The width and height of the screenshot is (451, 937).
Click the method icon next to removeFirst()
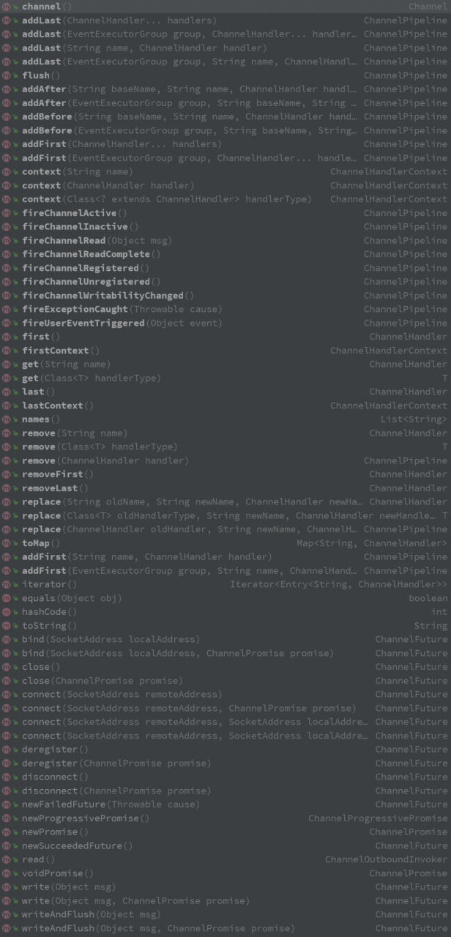click(x=7, y=474)
